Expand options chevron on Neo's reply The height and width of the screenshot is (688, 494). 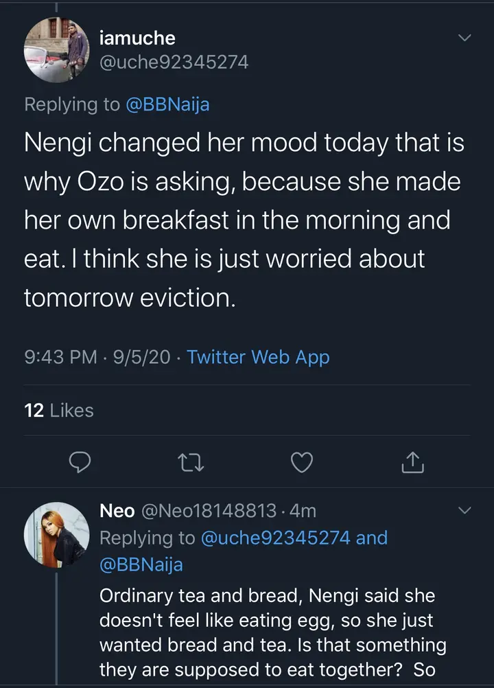464,511
